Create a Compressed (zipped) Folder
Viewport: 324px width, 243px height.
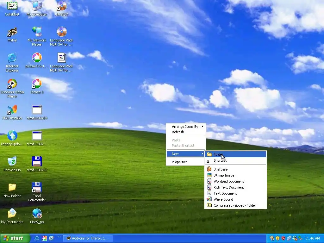(235, 205)
